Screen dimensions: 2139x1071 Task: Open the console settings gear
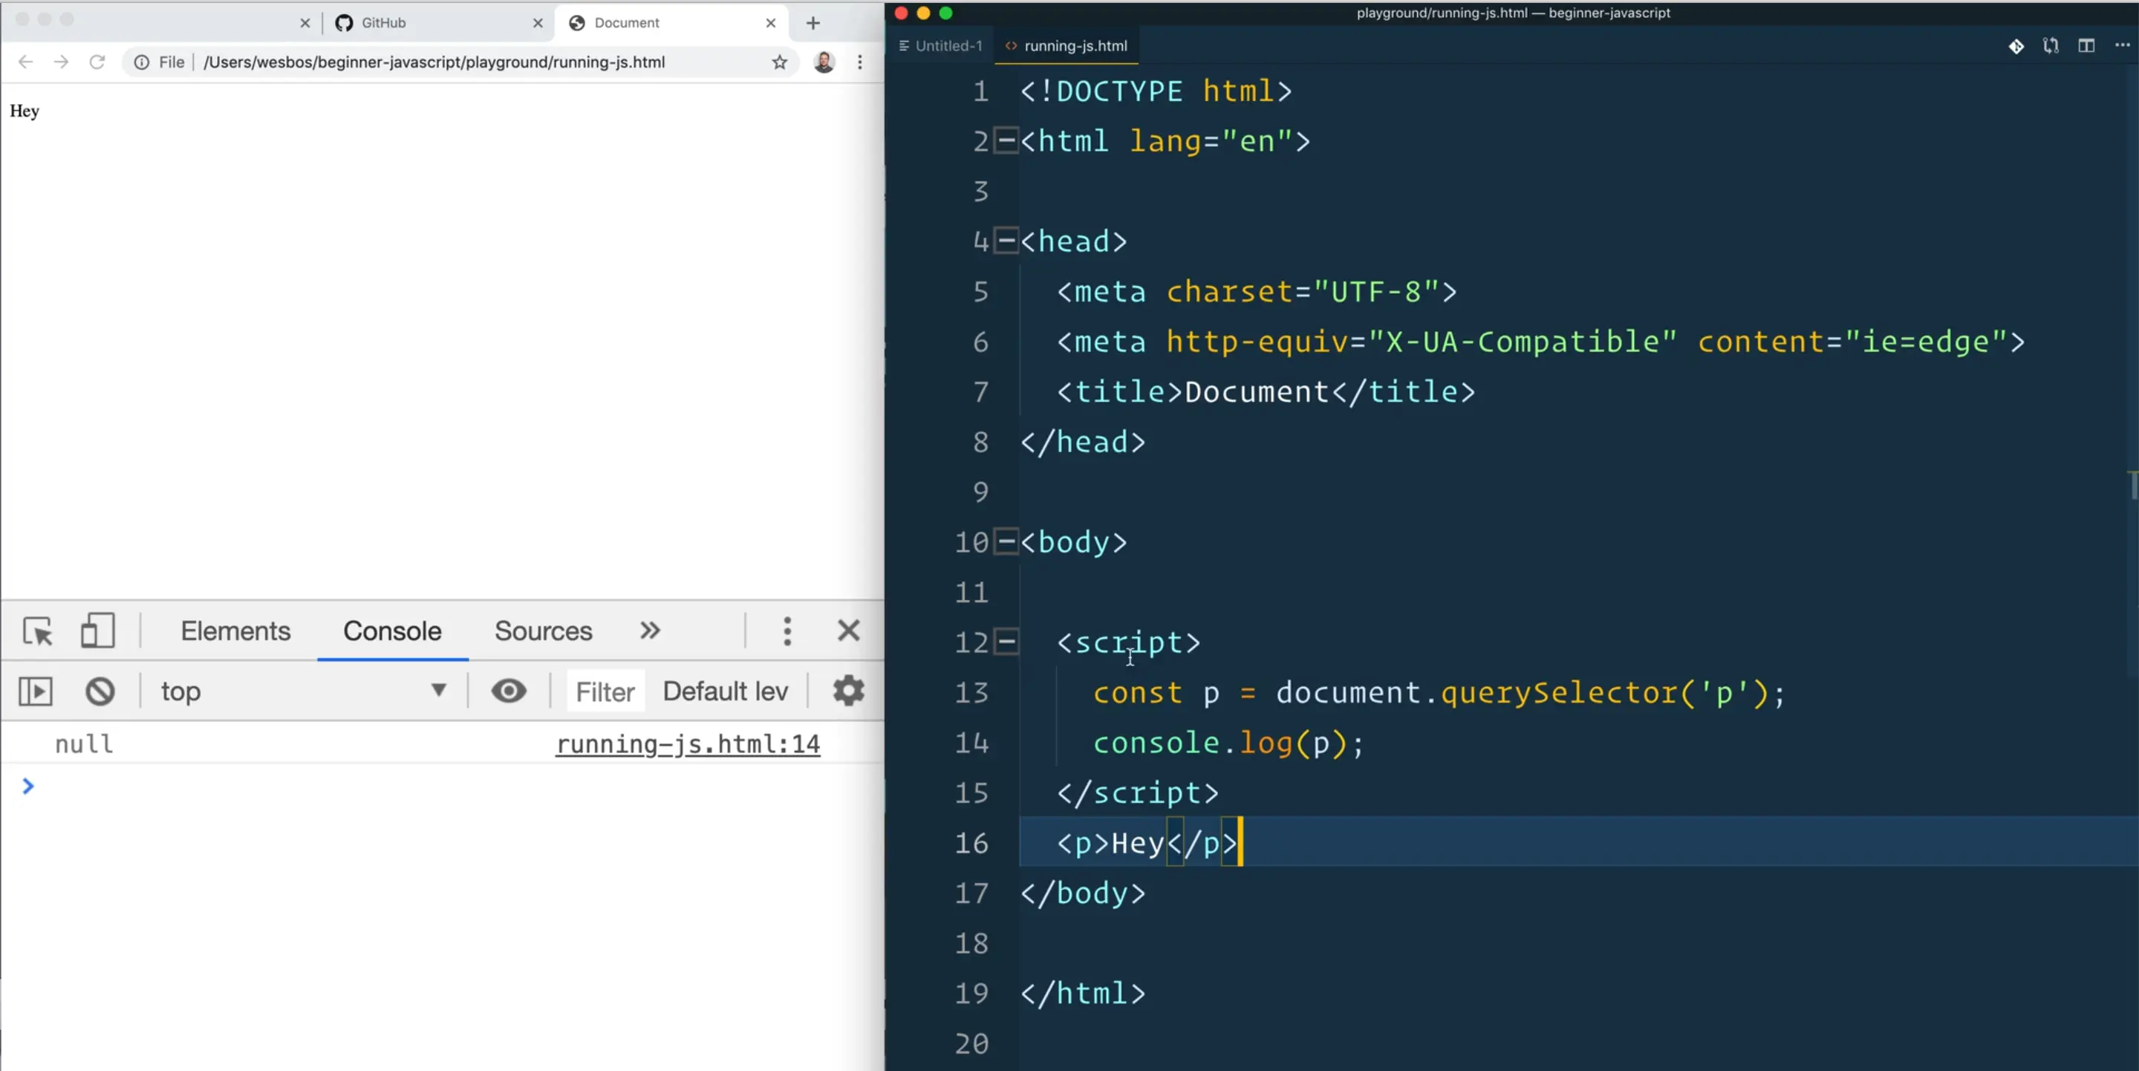847,691
